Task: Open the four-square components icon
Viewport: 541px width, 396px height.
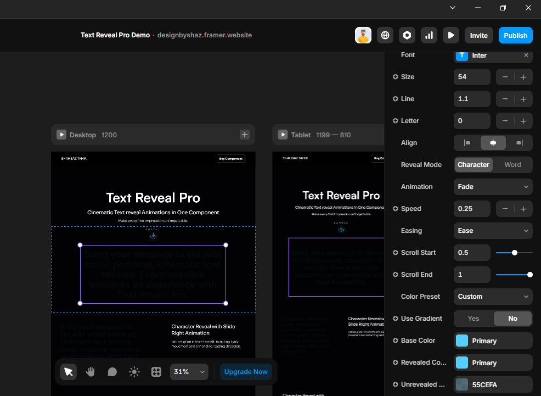Action: point(156,372)
